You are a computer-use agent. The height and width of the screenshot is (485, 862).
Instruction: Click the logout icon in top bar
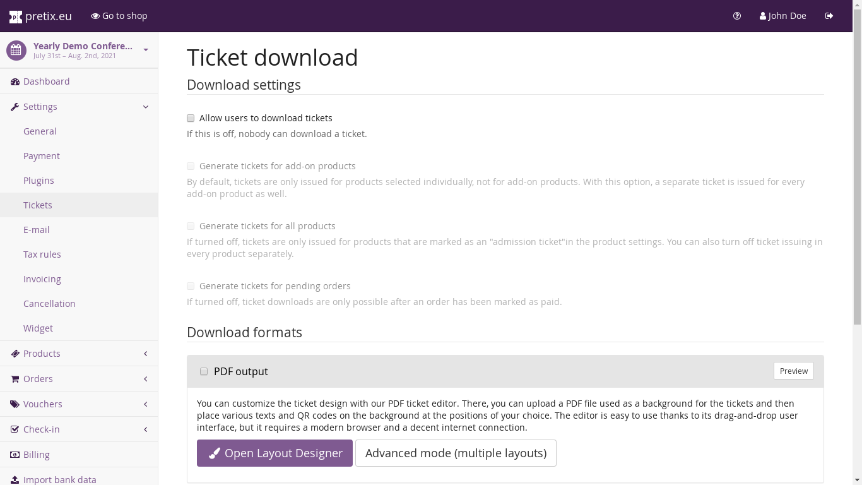pos(829,16)
